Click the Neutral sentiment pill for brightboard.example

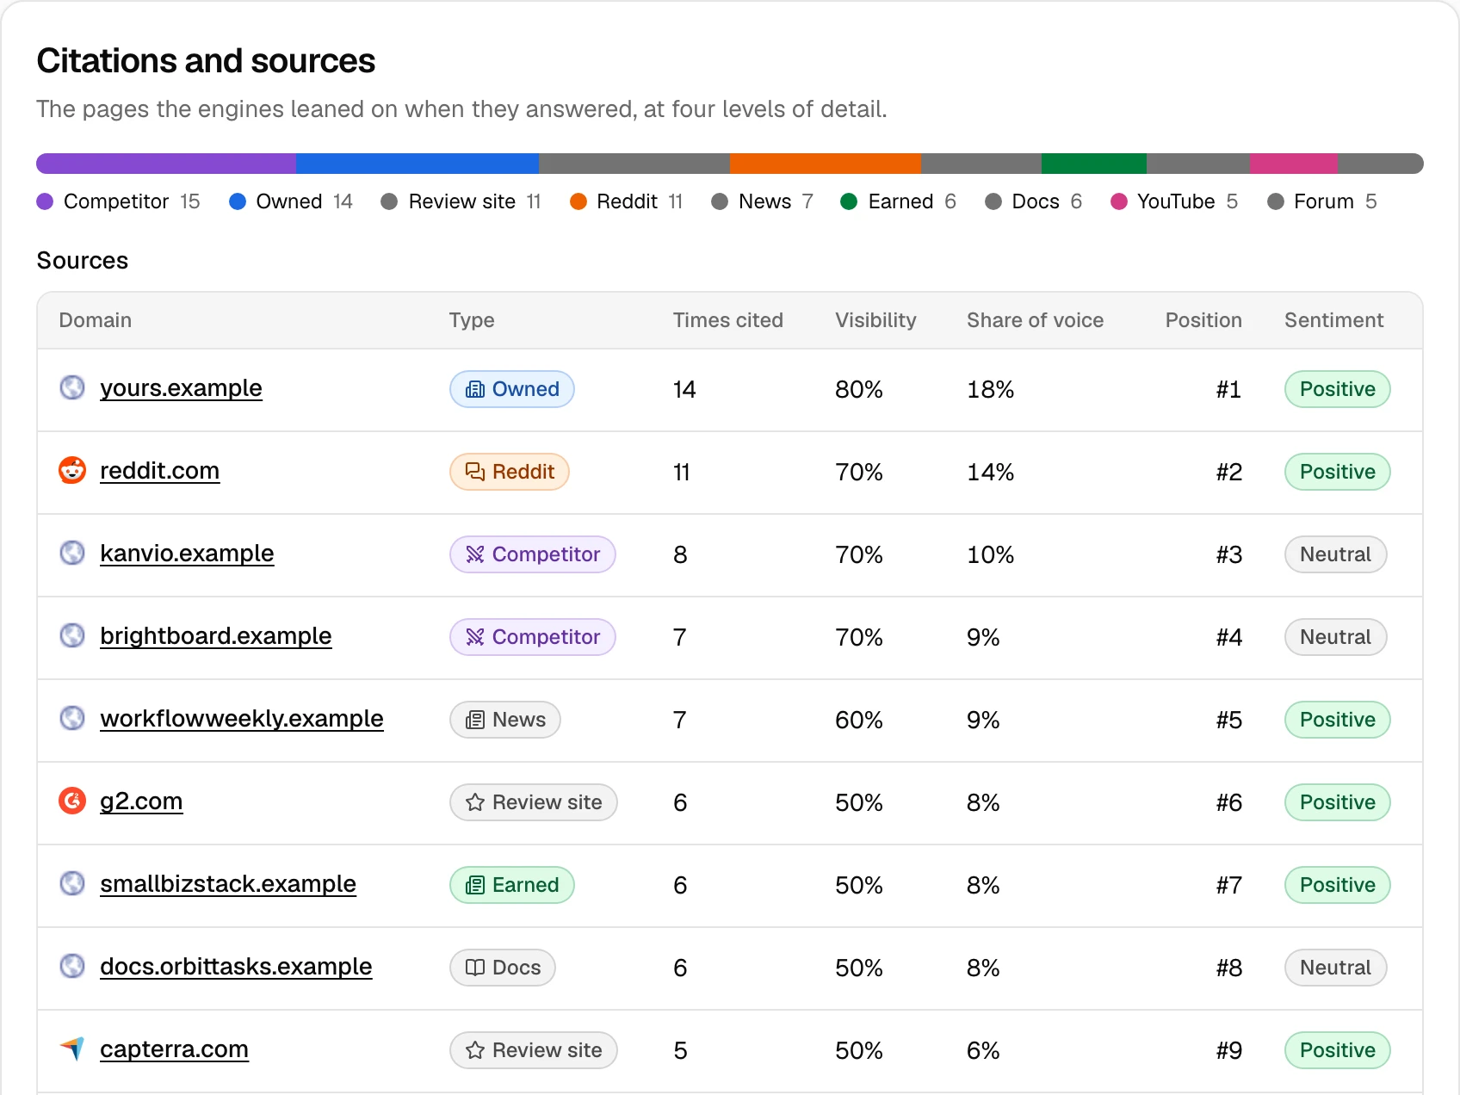tap(1336, 637)
